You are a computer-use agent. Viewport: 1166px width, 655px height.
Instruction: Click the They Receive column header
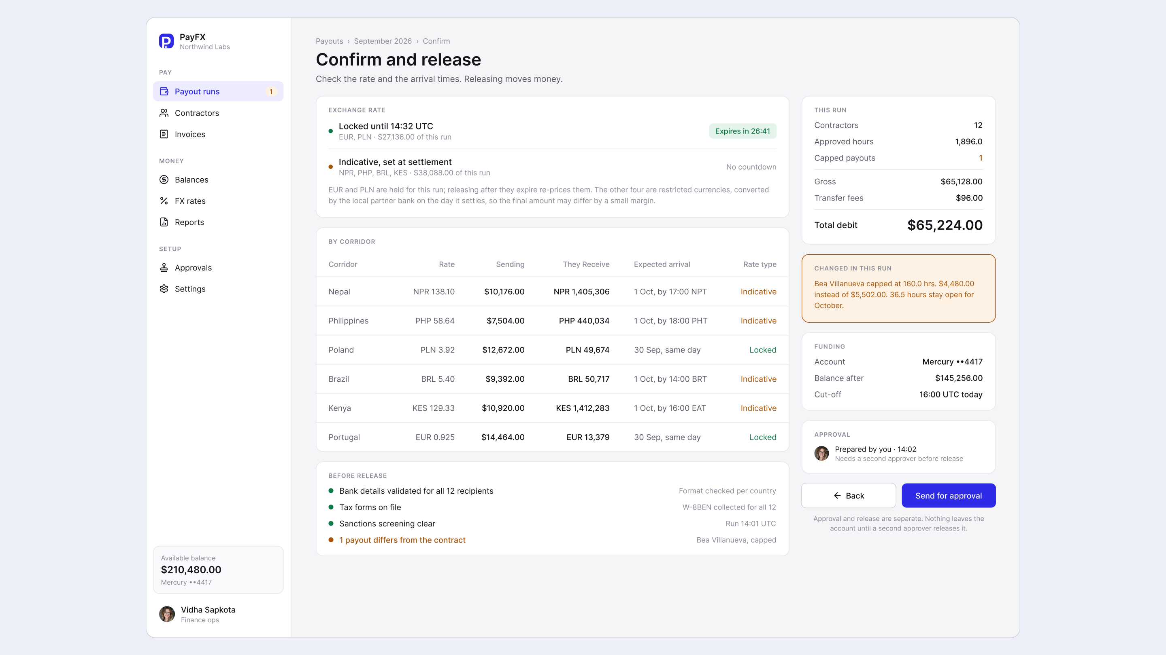point(586,264)
